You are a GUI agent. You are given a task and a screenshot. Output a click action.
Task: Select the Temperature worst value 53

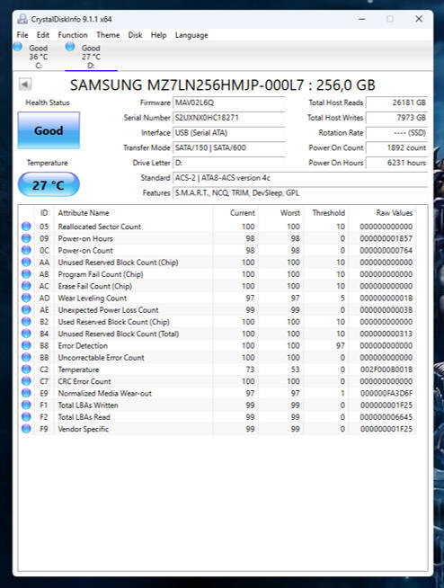(295, 370)
